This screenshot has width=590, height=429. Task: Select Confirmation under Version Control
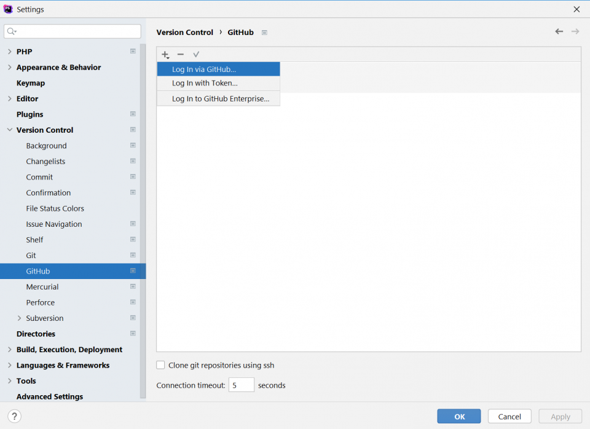click(48, 192)
